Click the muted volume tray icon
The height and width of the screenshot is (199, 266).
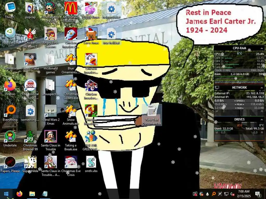(x=232, y=194)
